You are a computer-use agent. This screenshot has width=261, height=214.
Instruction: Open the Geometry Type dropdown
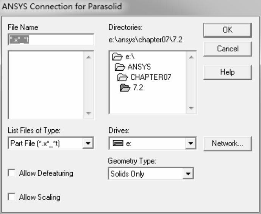187,174
